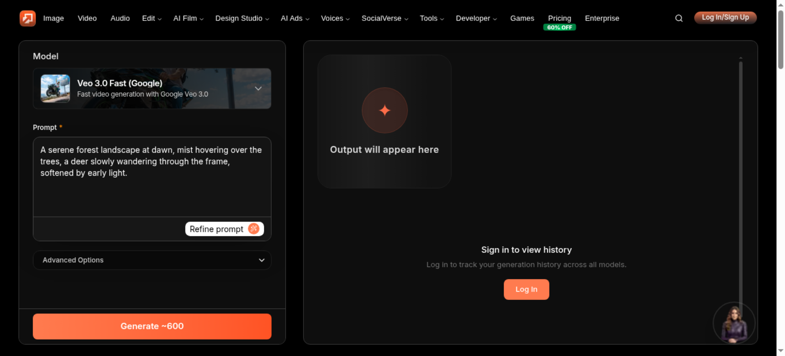Click the 'Sign in to view history' heading

tap(526, 250)
